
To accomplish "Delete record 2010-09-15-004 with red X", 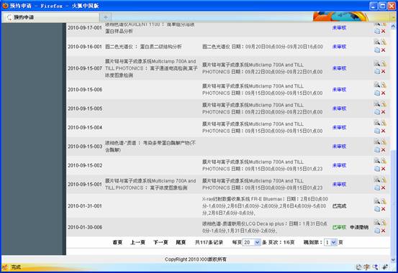I will tap(384, 131).
